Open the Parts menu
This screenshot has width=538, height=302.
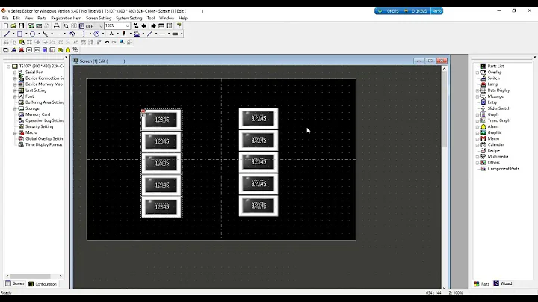(42, 18)
